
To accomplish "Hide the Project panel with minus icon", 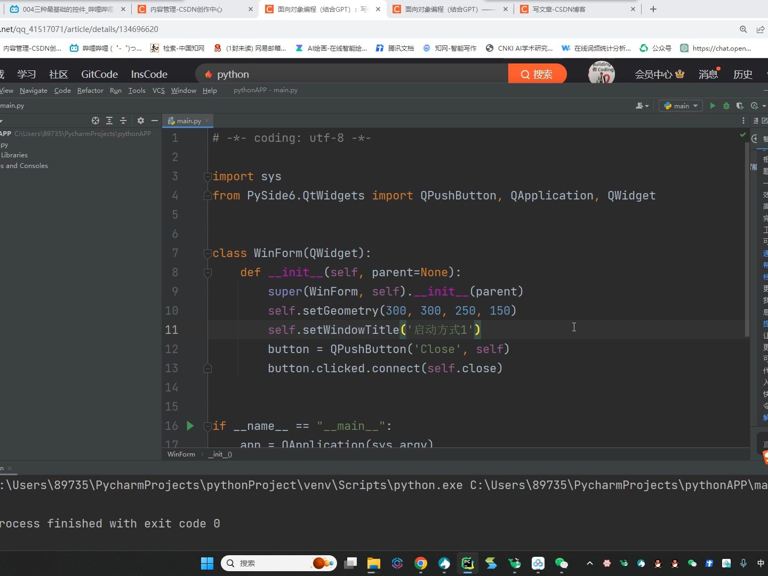I will (x=155, y=121).
